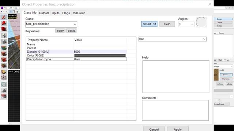The height and width of the screenshot is (131, 234).
Task: Close the Object Properties dialog
Action: [210, 4]
